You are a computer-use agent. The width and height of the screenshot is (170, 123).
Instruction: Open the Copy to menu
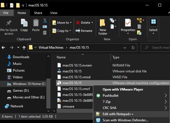point(62,31)
